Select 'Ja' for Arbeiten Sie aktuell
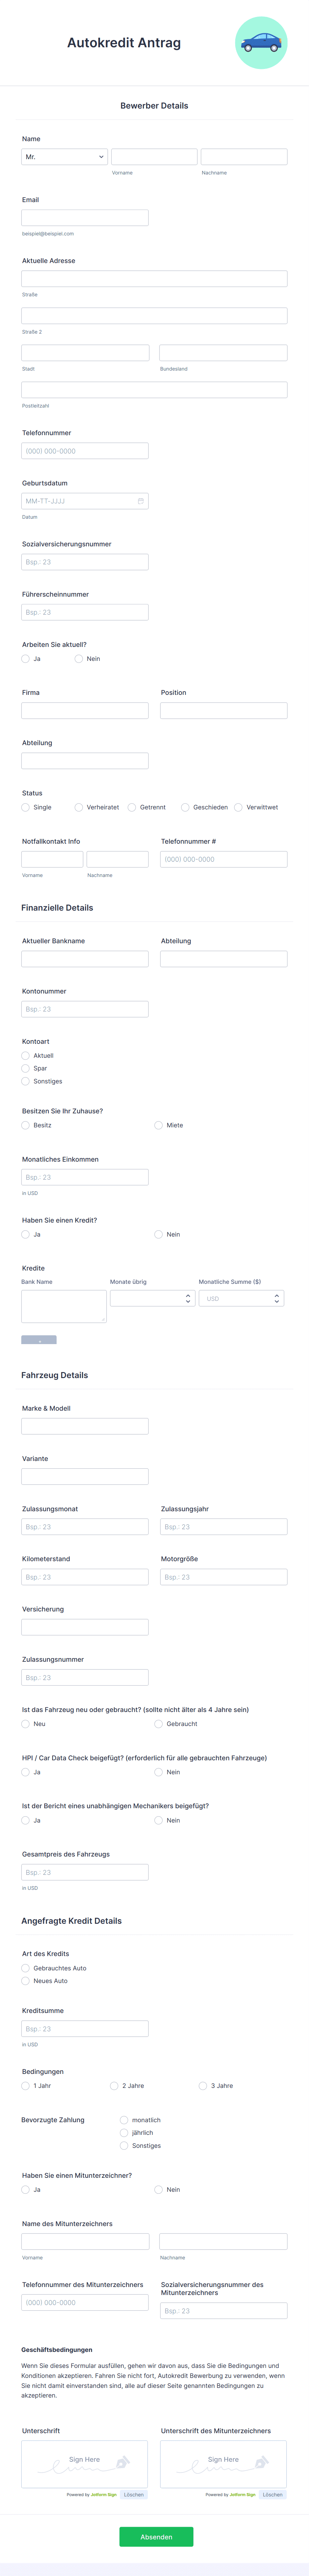 tap(26, 659)
